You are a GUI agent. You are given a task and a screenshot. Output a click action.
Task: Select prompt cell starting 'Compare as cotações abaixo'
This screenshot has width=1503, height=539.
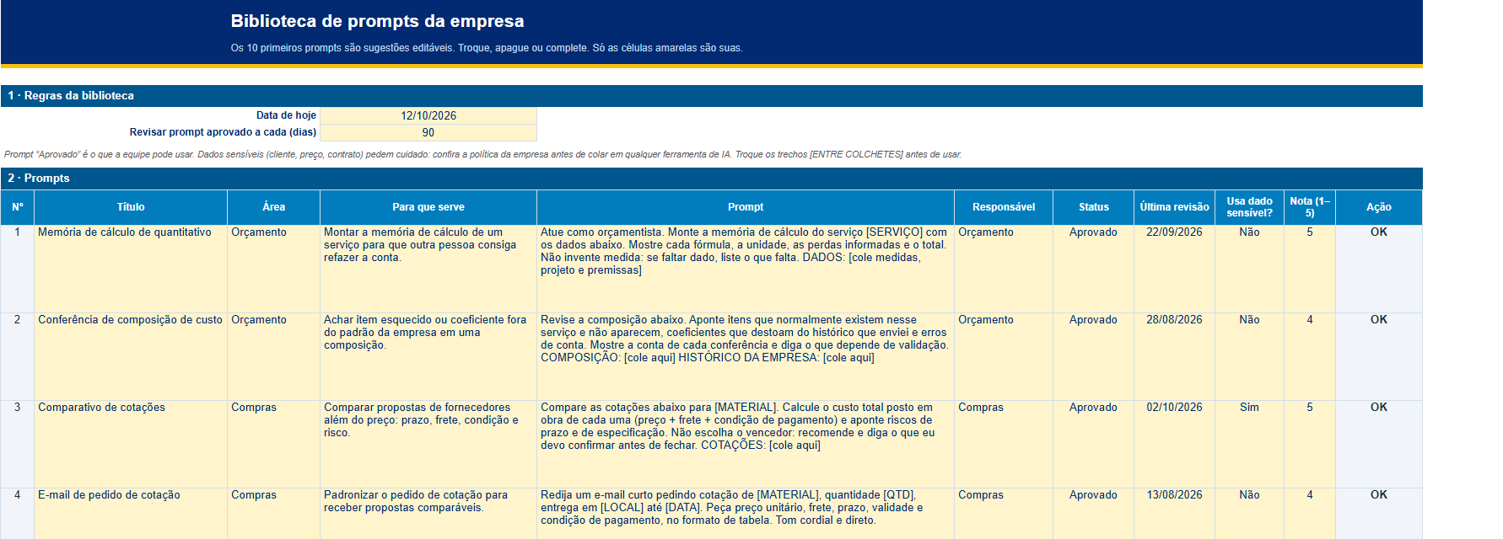746,444
